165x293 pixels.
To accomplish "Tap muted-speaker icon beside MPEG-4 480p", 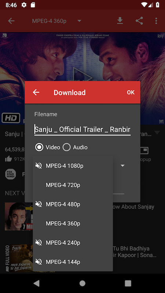I will pos(38,204).
